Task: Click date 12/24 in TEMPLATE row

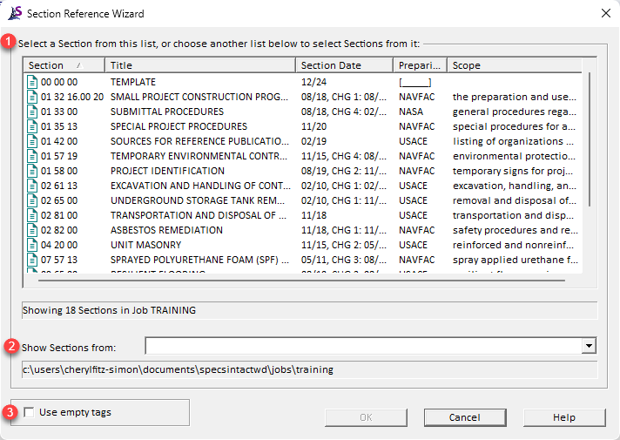Action: [x=314, y=82]
